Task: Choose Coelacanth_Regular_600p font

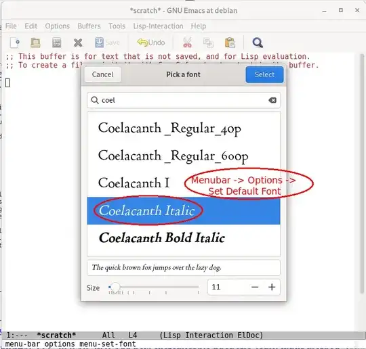Action: 184,156
